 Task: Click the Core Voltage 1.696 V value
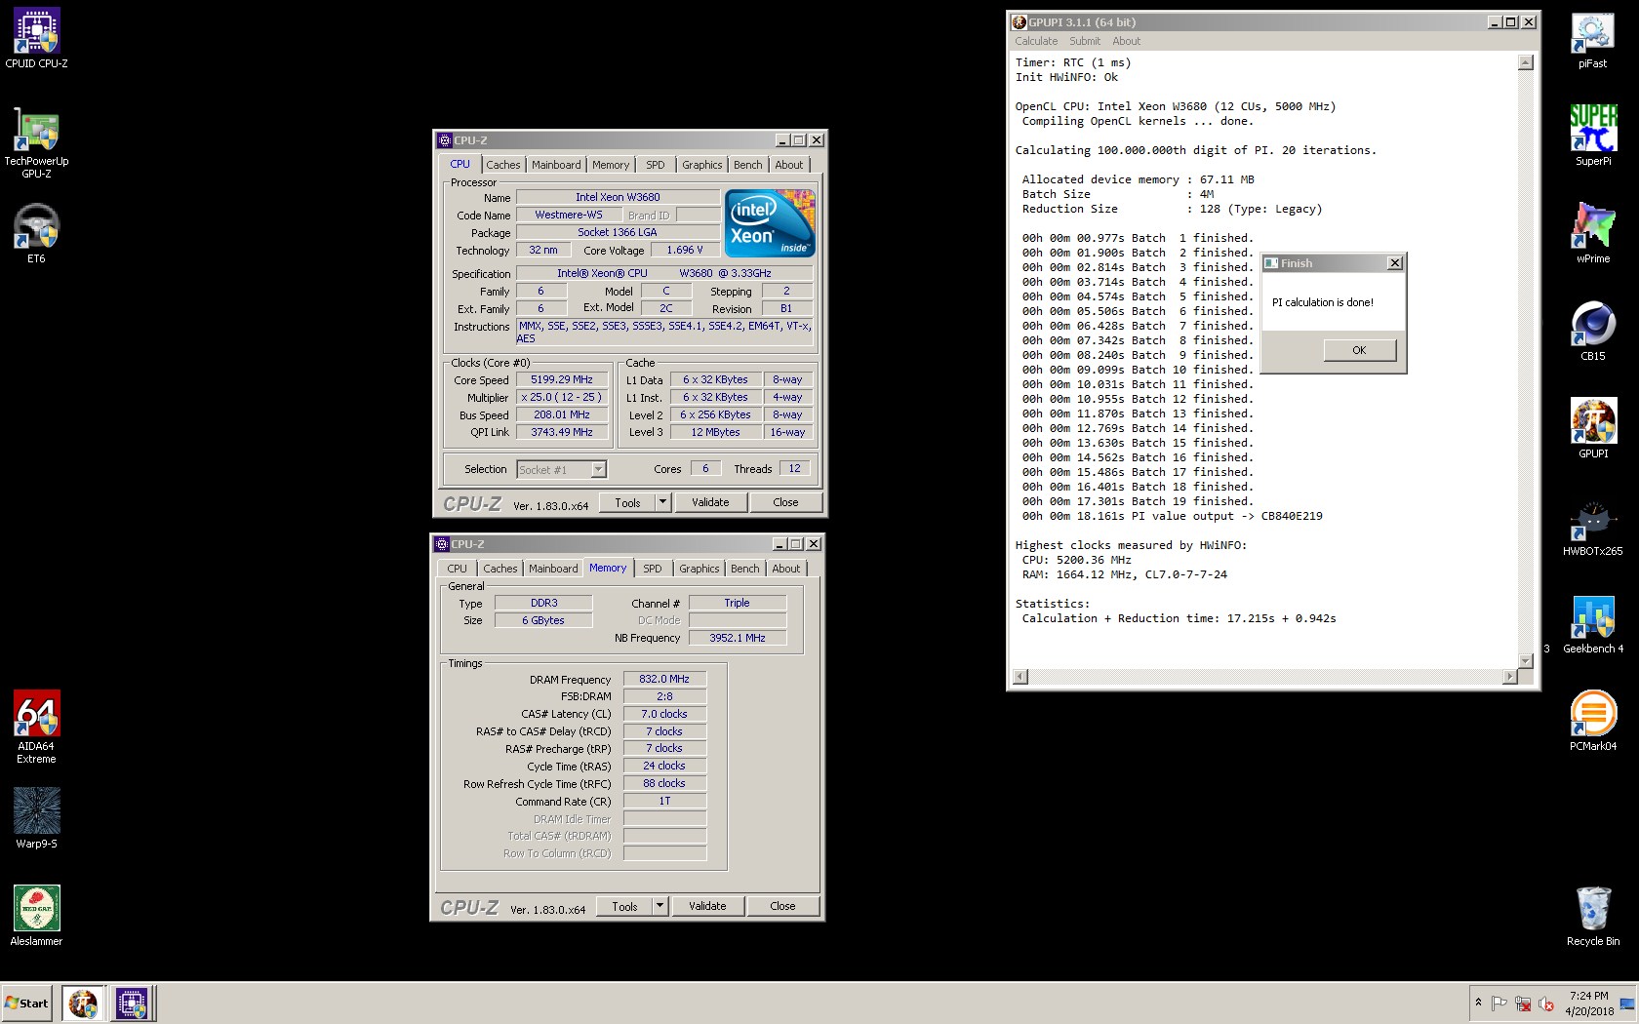(x=685, y=251)
